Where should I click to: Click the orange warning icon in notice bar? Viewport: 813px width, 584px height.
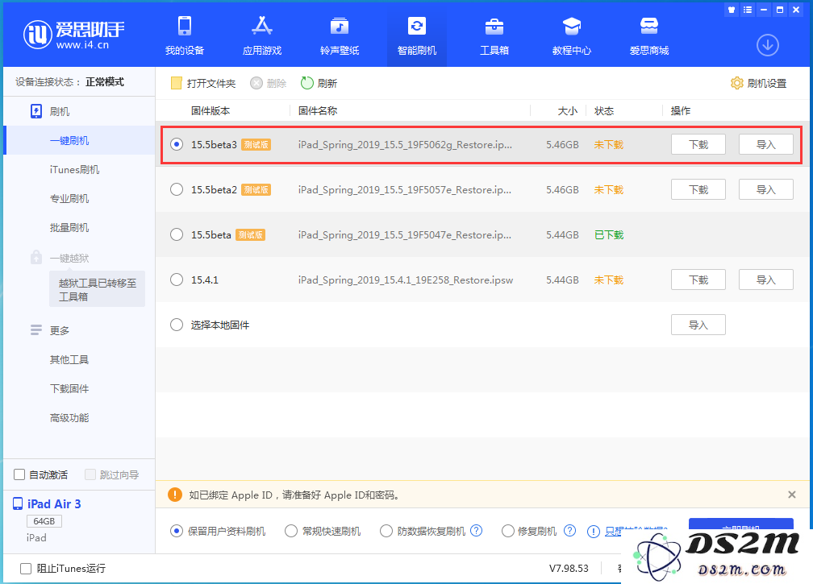point(175,495)
